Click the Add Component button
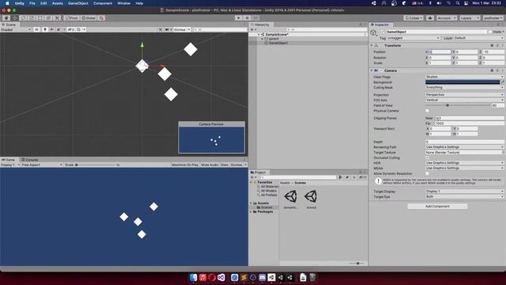This screenshot has width=506, height=285. point(437,206)
